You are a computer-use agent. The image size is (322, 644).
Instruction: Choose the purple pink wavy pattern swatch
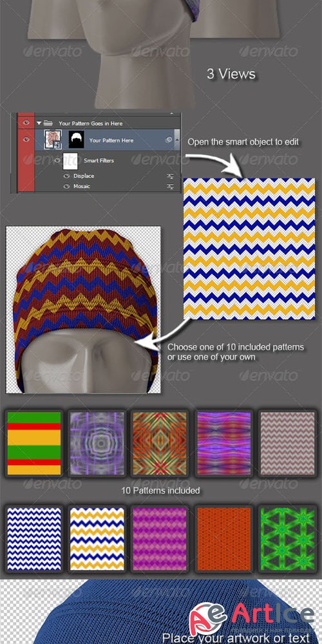pos(224,443)
